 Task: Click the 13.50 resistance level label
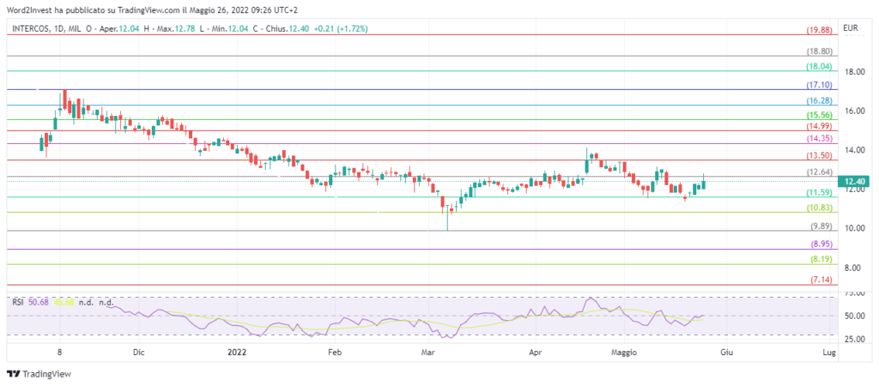(819, 156)
